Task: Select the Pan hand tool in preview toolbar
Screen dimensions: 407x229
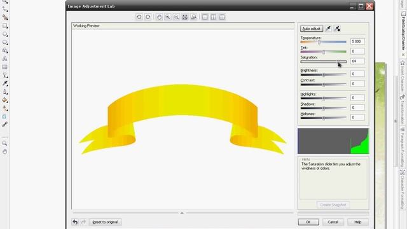Action: (x=159, y=17)
